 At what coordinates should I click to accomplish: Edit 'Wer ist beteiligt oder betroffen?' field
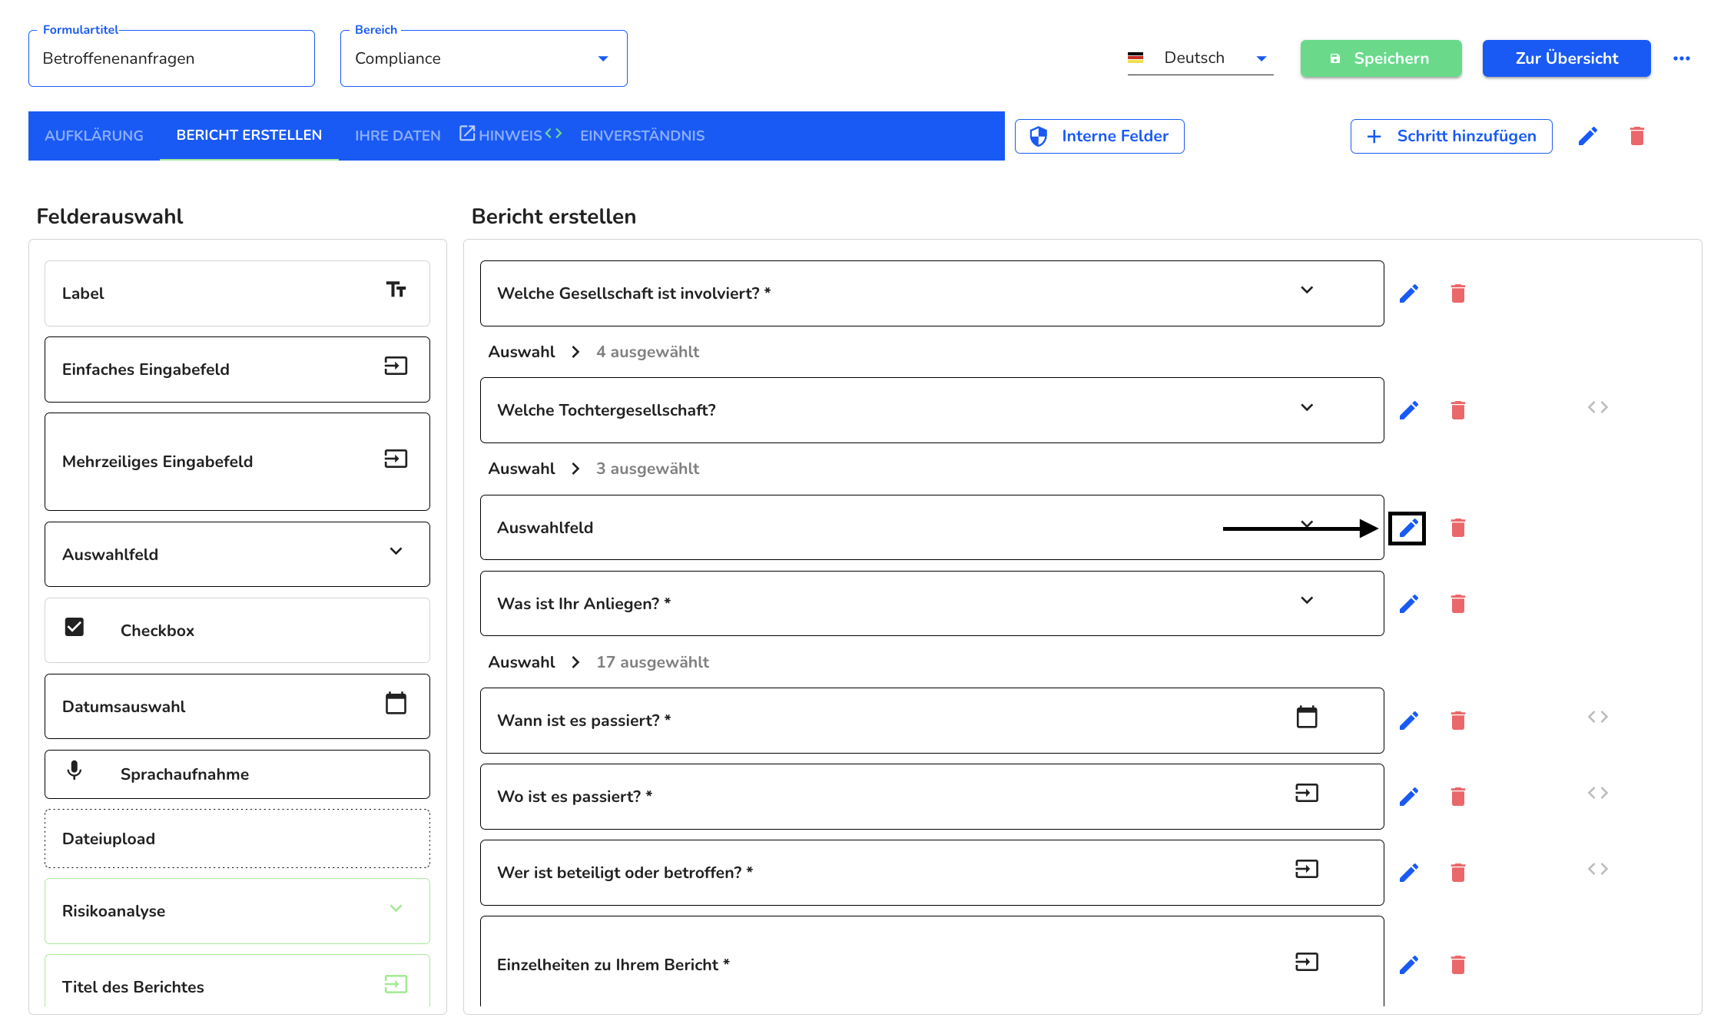point(1408,873)
